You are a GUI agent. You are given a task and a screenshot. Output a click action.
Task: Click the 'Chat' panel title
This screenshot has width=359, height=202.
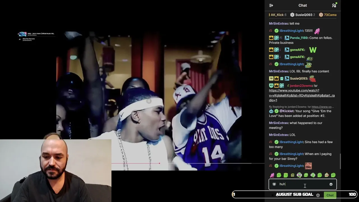pos(303,5)
